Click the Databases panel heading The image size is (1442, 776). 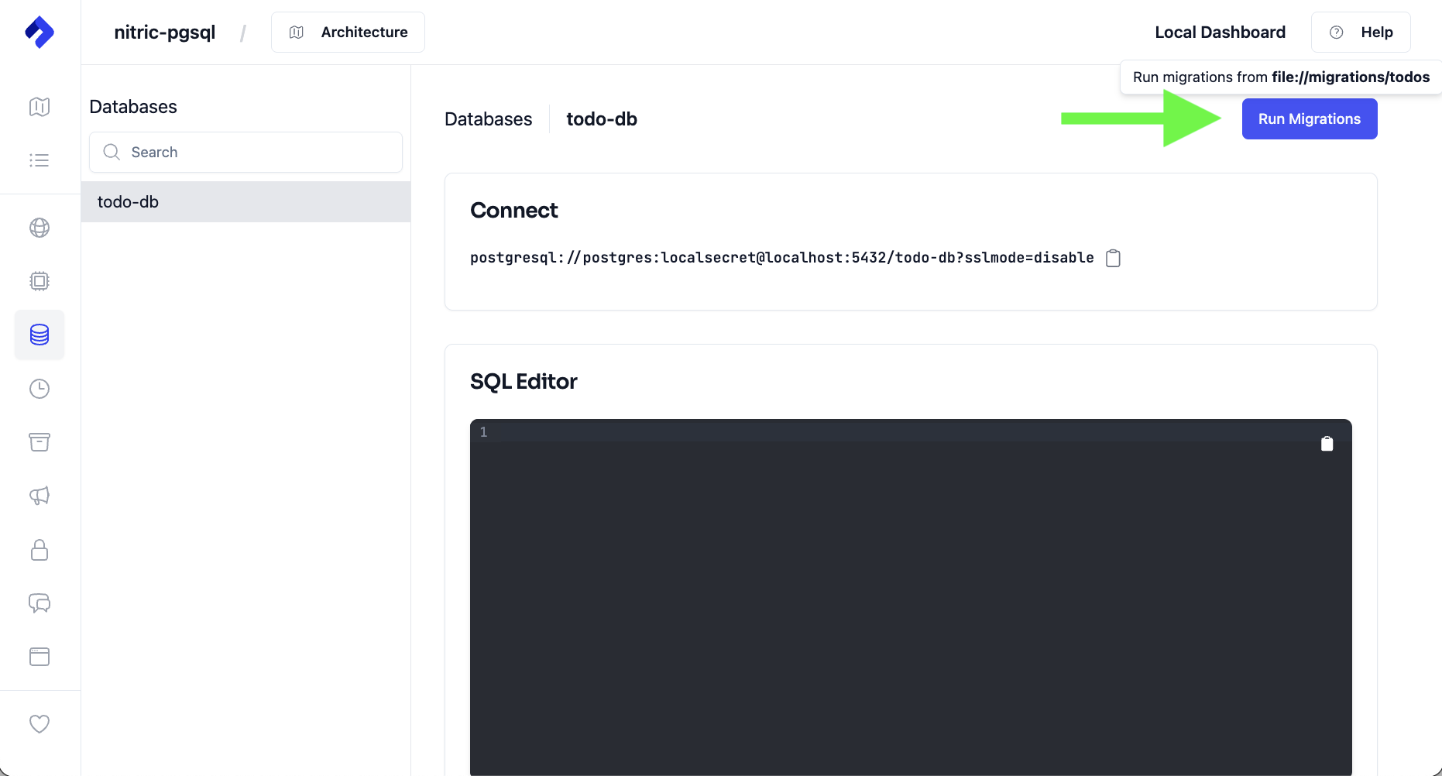[x=133, y=107]
